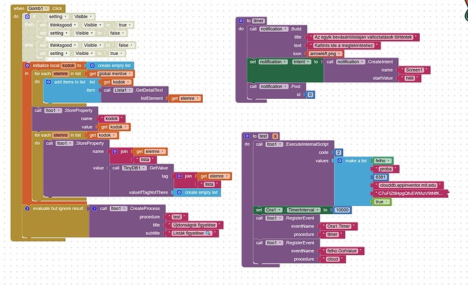Open the TinyDB1 component dropdown
The width and height of the screenshot is (468, 285).
(x=134, y=168)
